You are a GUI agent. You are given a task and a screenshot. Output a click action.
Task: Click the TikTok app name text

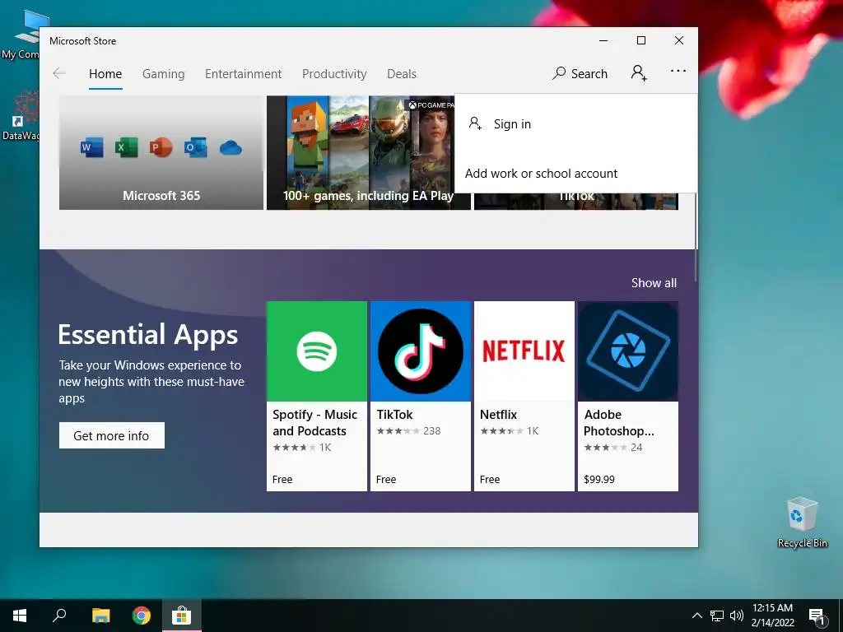click(394, 415)
